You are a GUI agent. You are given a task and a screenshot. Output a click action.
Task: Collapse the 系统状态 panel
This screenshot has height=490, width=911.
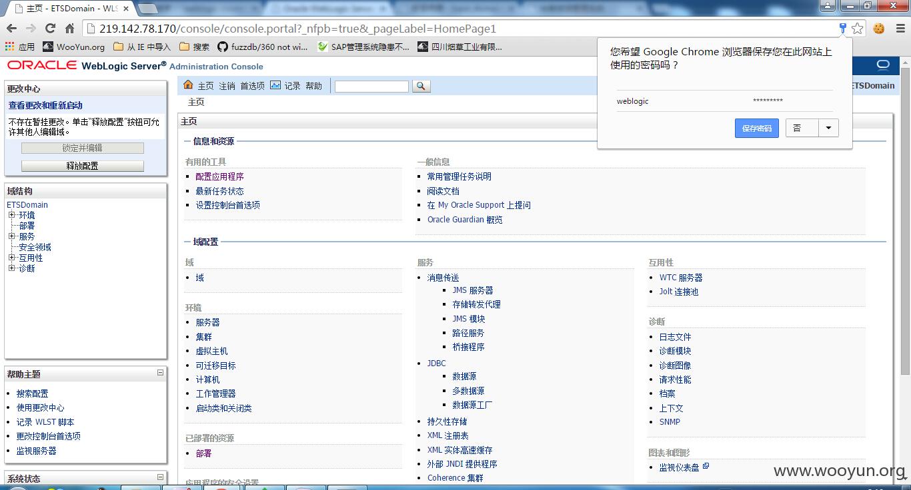[160, 477]
